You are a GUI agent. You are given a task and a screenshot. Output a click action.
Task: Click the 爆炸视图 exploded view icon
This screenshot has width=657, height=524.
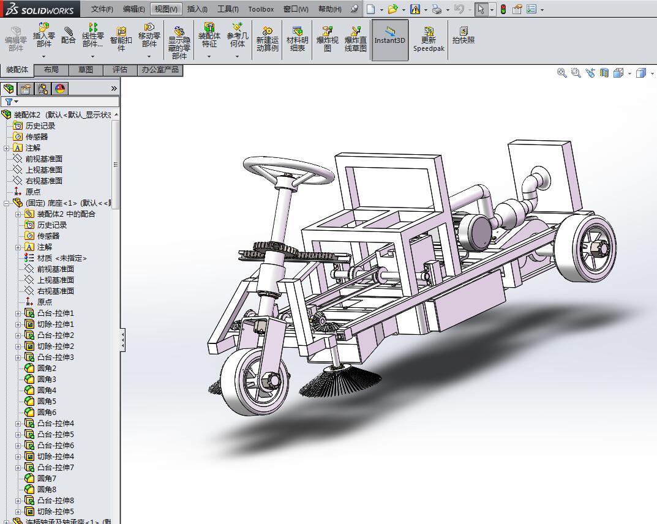328,39
